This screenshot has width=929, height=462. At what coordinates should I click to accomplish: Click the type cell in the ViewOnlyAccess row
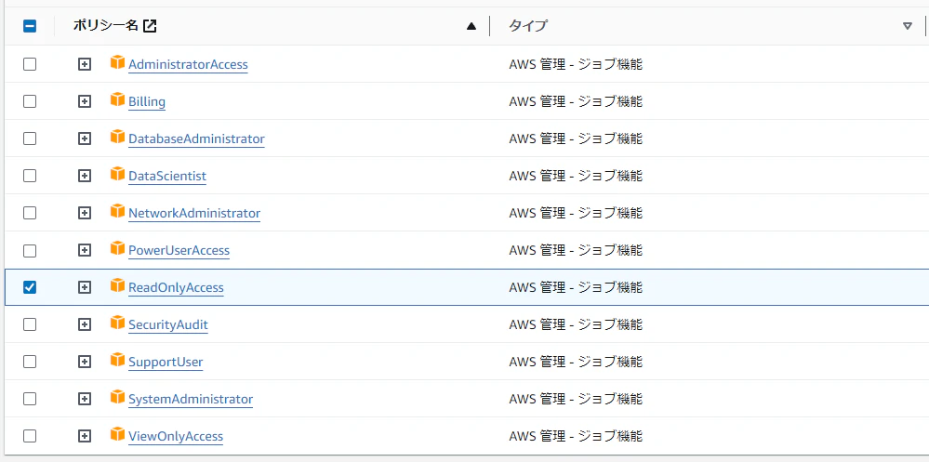coord(576,436)
